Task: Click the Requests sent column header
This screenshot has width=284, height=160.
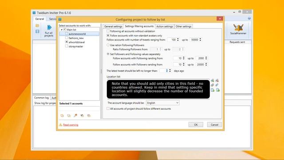Action: click(x=237, y=42)
